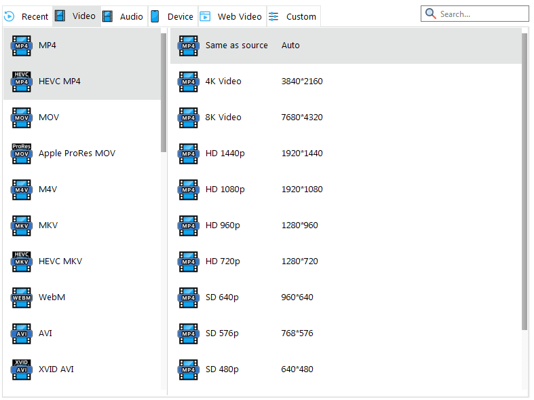Open the Audio tab
The height and width of the screenshot is (400, 534).
tap(123, 16)
